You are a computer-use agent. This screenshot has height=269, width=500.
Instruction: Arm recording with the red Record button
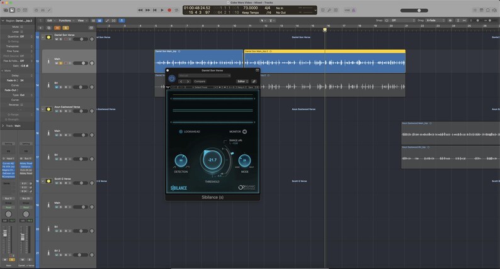(x=169, y=10)
